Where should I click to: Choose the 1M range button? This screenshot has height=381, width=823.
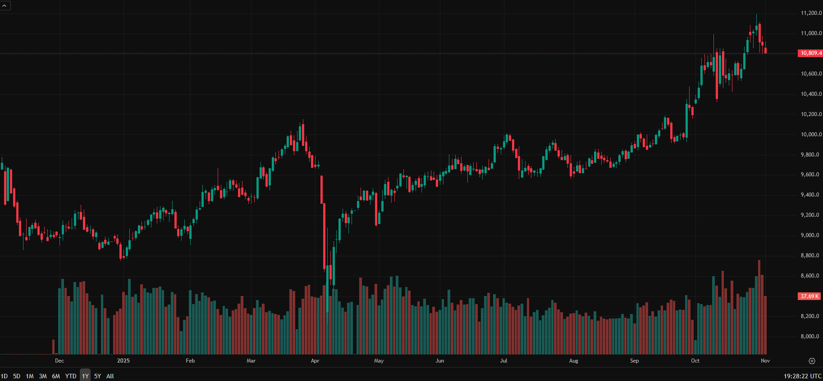coord(30,376)
